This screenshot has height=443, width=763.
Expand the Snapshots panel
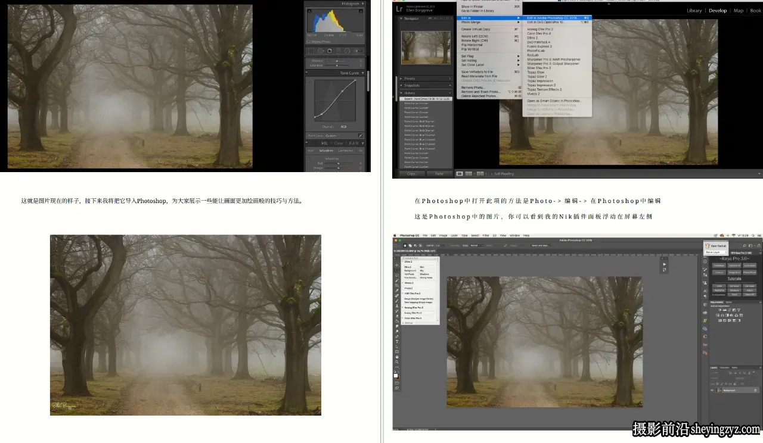401,85
